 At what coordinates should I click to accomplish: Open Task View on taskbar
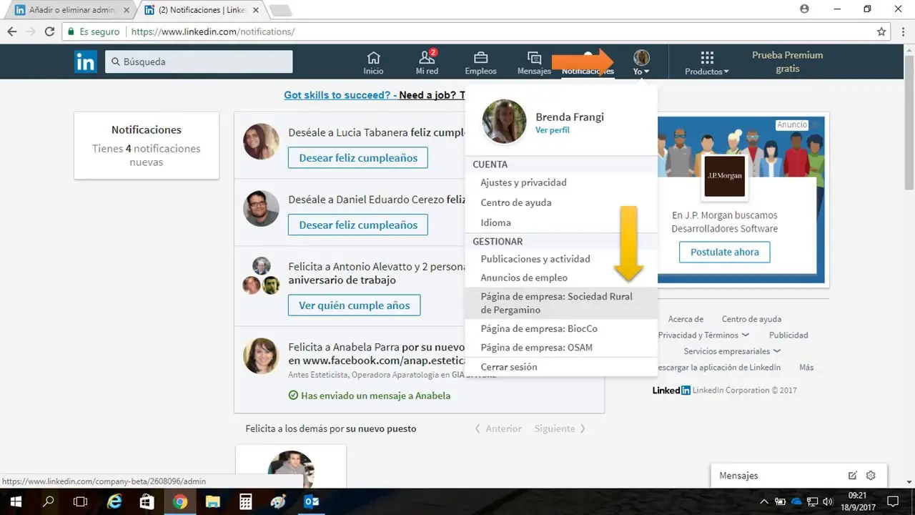[x=81, y=501]
